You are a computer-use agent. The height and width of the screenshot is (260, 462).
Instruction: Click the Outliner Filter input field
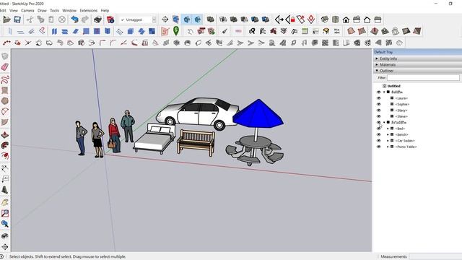click(x=423, y=77)
